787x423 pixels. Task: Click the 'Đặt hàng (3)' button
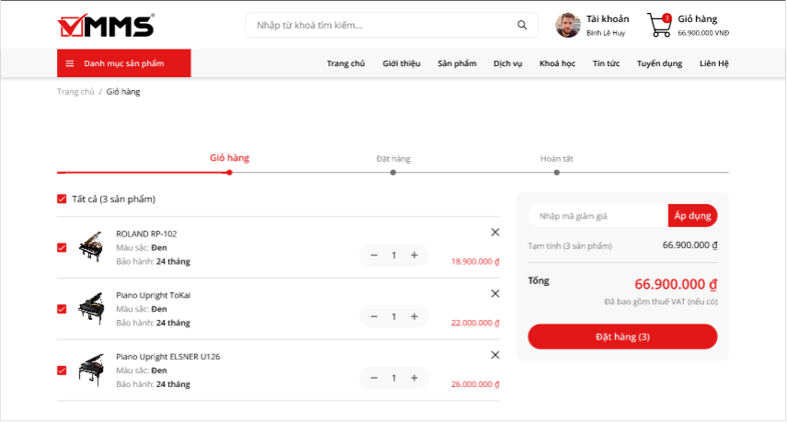(x=622, y=337)
